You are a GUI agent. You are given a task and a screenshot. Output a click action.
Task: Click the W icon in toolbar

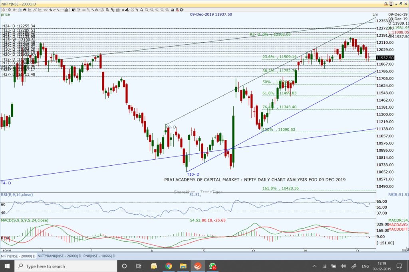pos(14,10)
